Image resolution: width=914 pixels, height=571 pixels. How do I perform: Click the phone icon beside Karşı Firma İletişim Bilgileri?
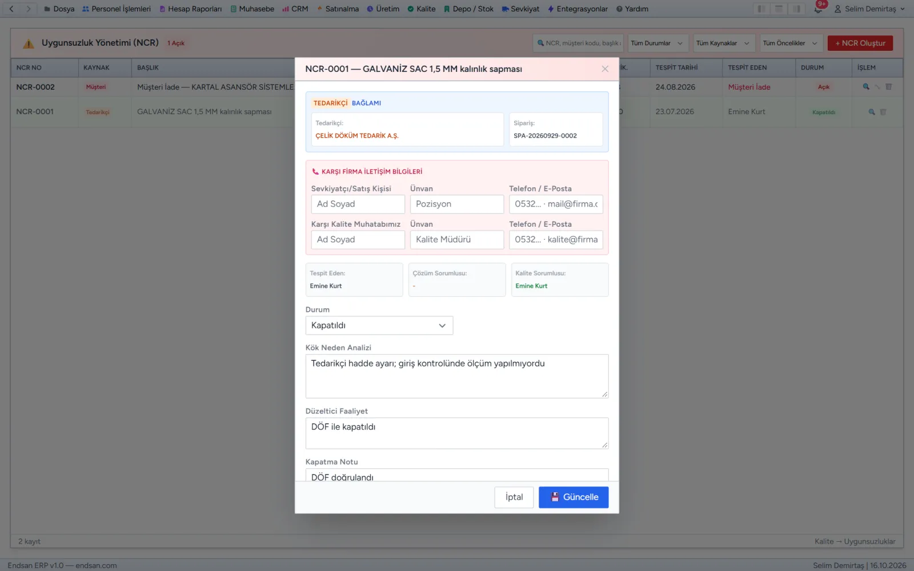[315, 171]
